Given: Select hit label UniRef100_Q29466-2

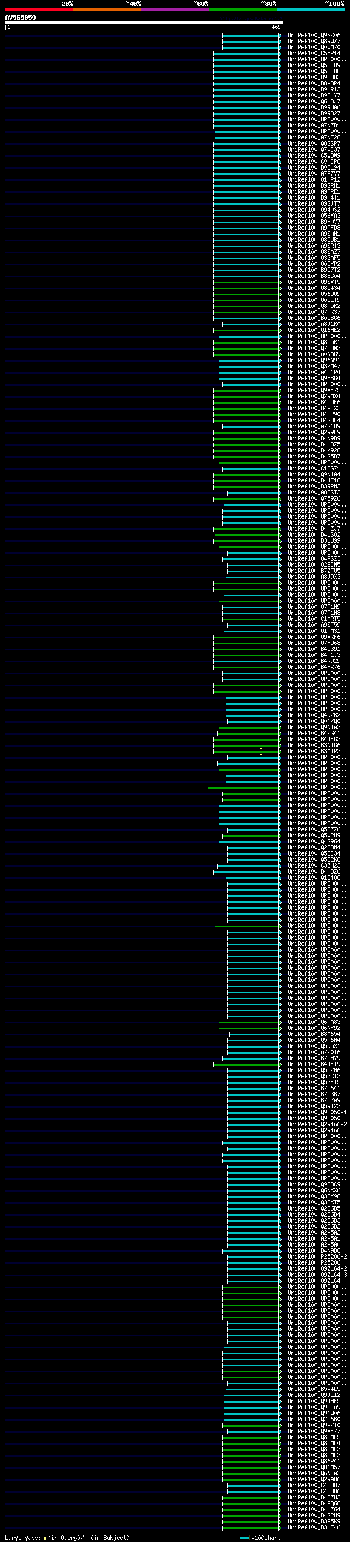Looking at the screenshot, I should tap(317, 1124).
